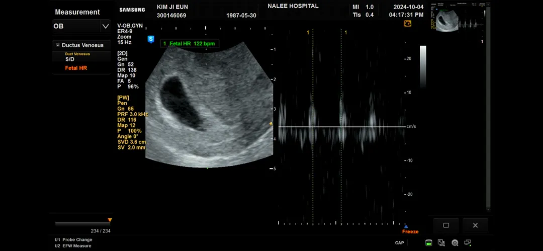Click the Fetal HR 122 bpm result box
Image resolution: width=543 pixels, height=251 pixels.
[x=190, y=44]
